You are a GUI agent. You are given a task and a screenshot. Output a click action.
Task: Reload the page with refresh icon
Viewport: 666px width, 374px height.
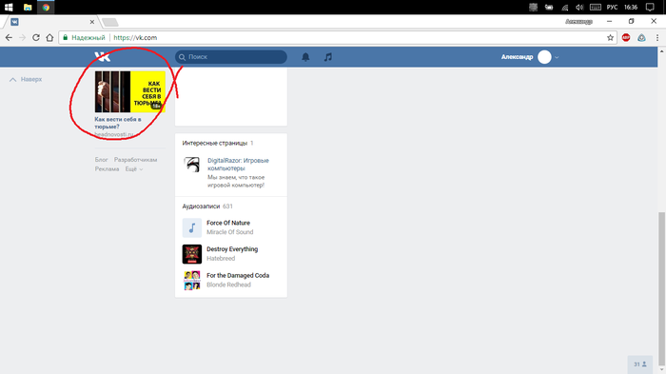pos(36,37)
